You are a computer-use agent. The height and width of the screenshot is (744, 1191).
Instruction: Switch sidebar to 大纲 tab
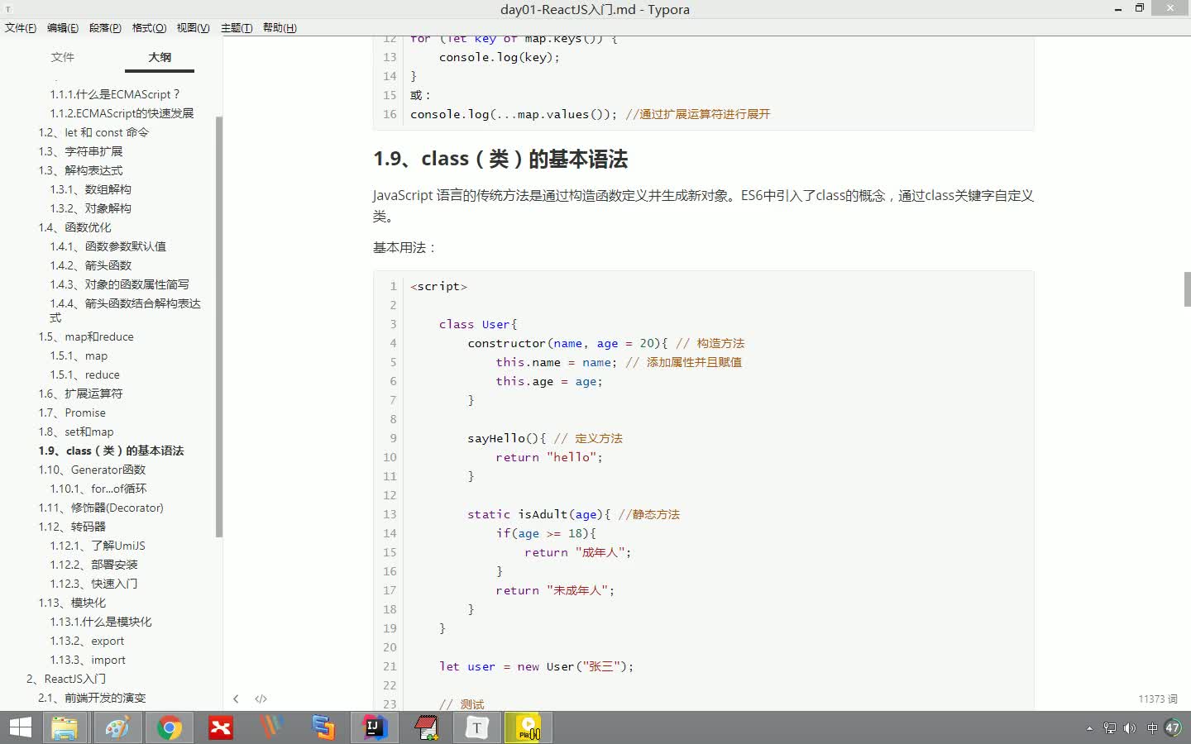click(x=160, y=57)
